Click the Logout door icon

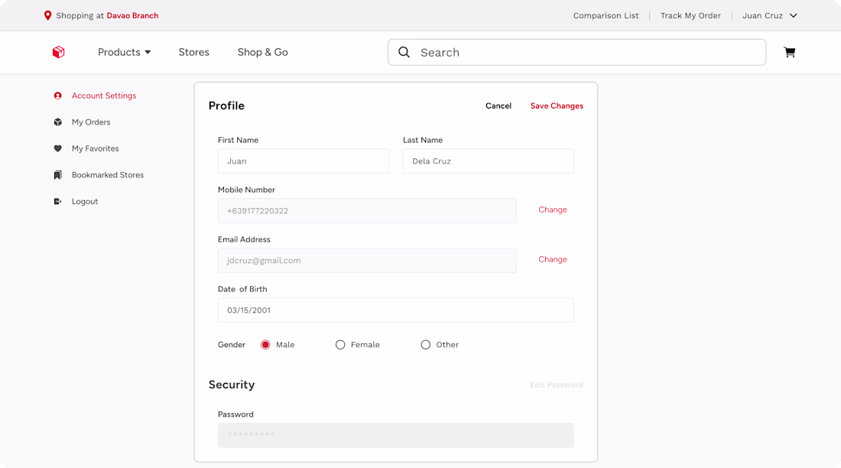[58, 201]
